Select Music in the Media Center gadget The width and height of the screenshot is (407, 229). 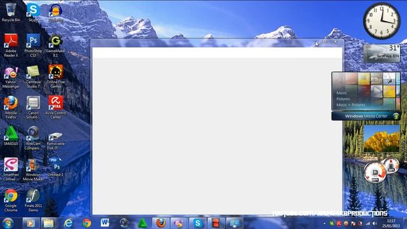[x=341, y=93]
